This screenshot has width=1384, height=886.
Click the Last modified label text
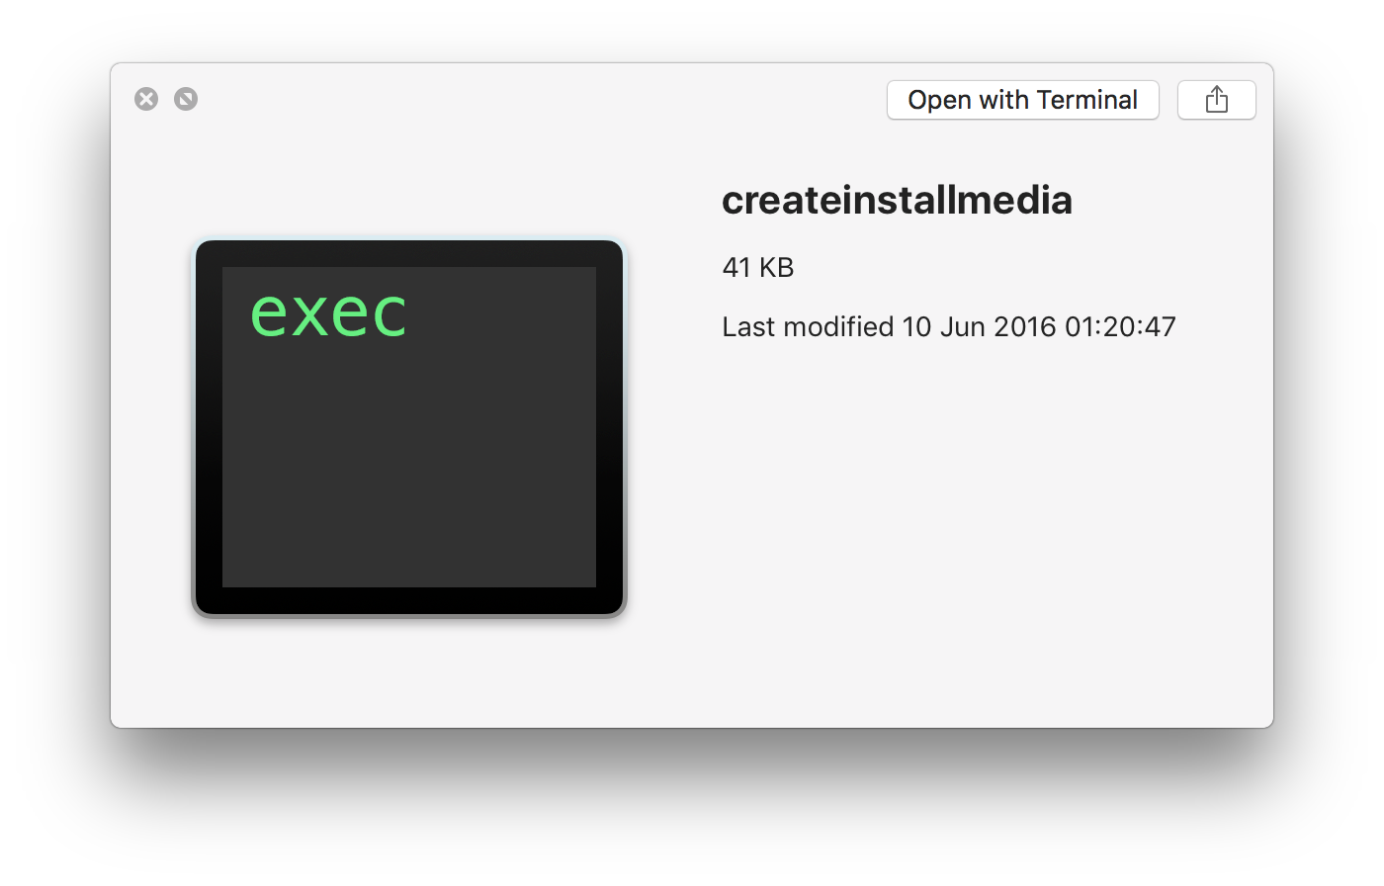(x=808, y=326)
